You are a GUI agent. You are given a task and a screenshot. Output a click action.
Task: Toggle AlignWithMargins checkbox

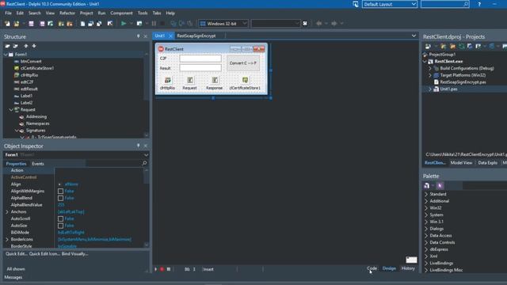click(x=60, y=192)
